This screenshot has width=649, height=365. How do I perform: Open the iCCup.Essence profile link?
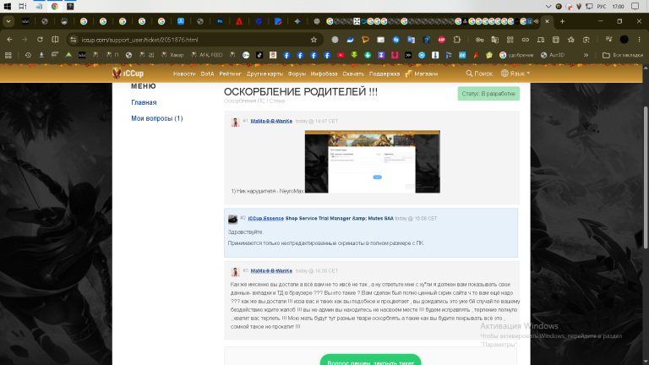point(265,218)
